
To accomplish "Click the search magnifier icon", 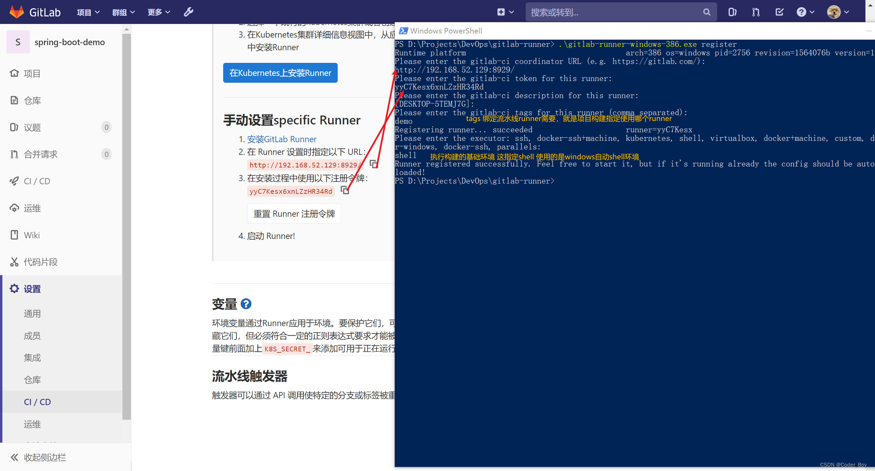I will click(x=706, y=12).
